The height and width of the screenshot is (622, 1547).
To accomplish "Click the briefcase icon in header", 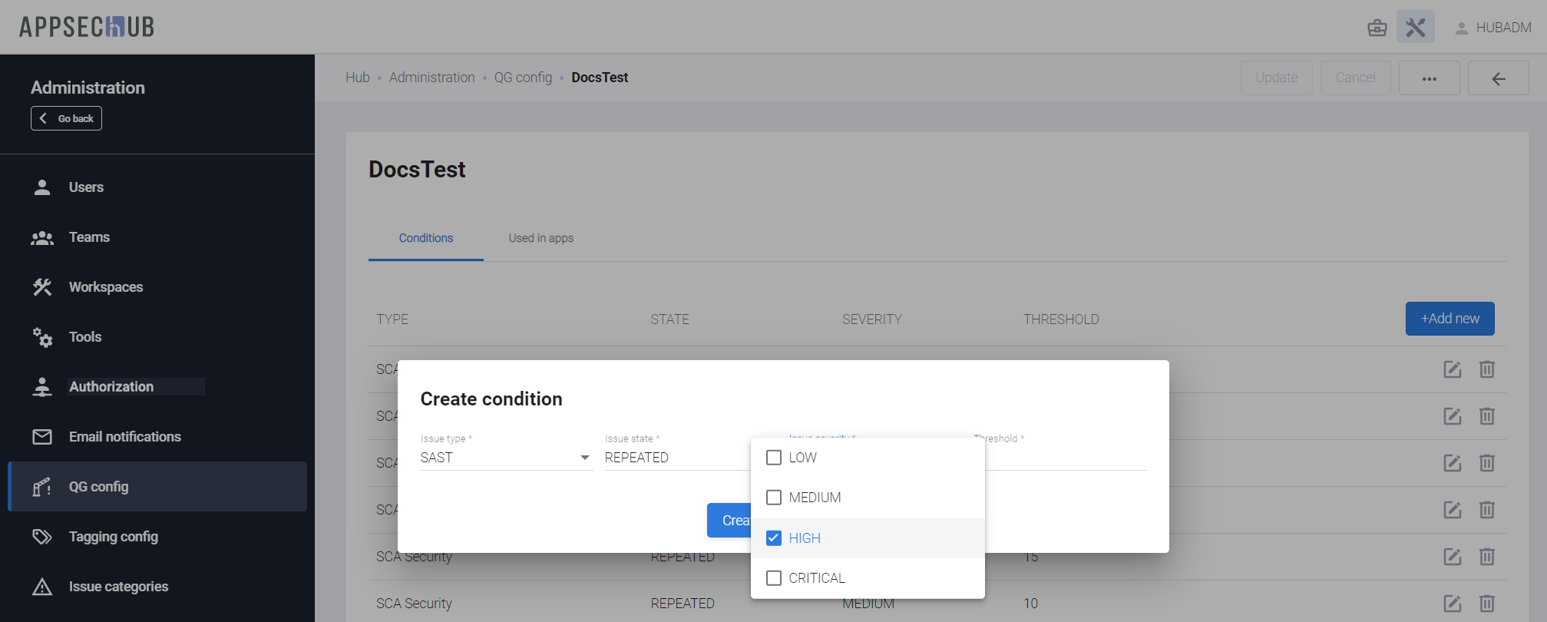I will pyautogui.click(x=1377, y=28).
